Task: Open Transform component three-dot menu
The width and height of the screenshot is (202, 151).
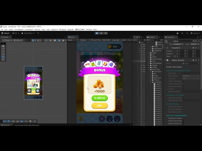Action: (x=199, y=48)
